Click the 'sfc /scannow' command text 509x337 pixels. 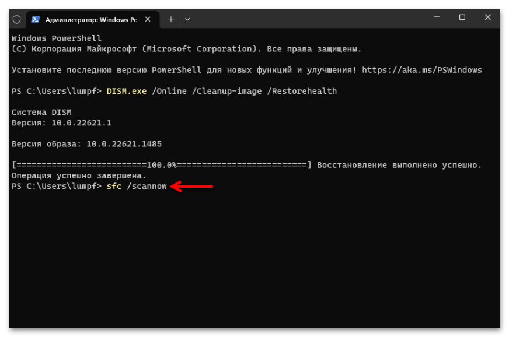coord(137,186)
